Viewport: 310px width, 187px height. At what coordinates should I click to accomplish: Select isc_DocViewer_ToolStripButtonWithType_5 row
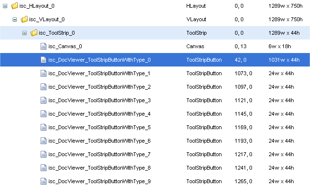[x=155, y=127]
